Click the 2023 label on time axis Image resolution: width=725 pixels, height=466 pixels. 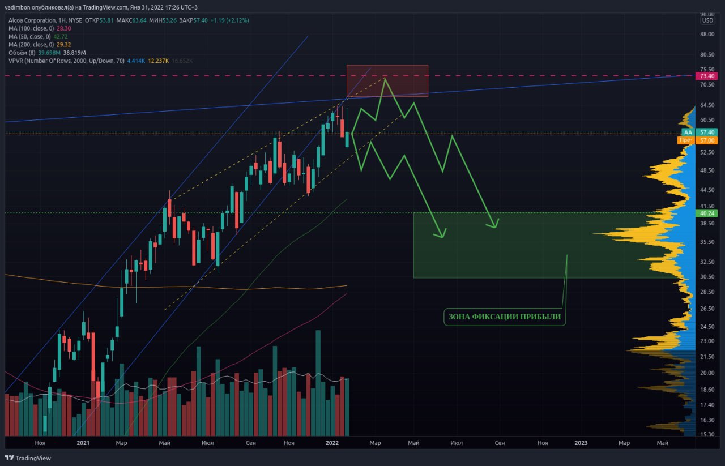(581, 443)
